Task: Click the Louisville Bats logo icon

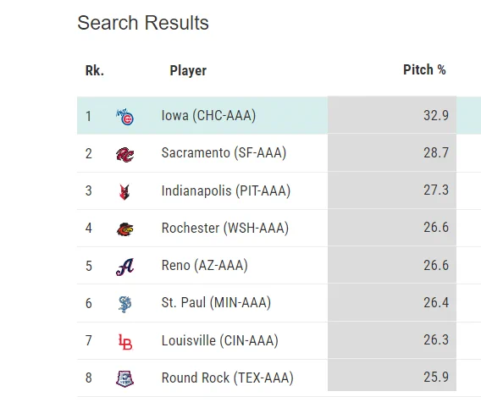Action: coord(125,342)
